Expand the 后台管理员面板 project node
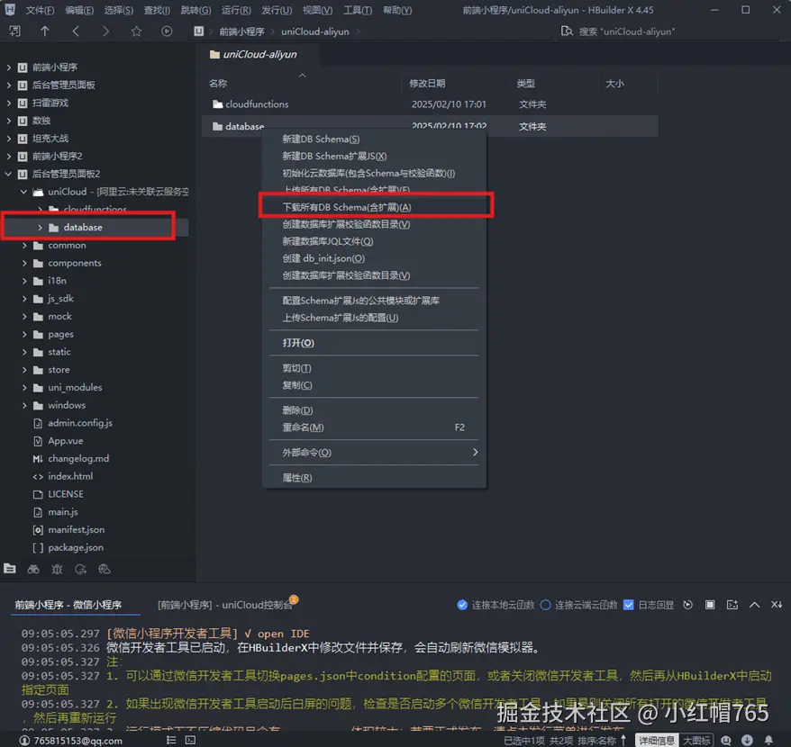Image resolution: width=791 pixels, height=747 pixels. pyautogui.click(x=9, y=85)
